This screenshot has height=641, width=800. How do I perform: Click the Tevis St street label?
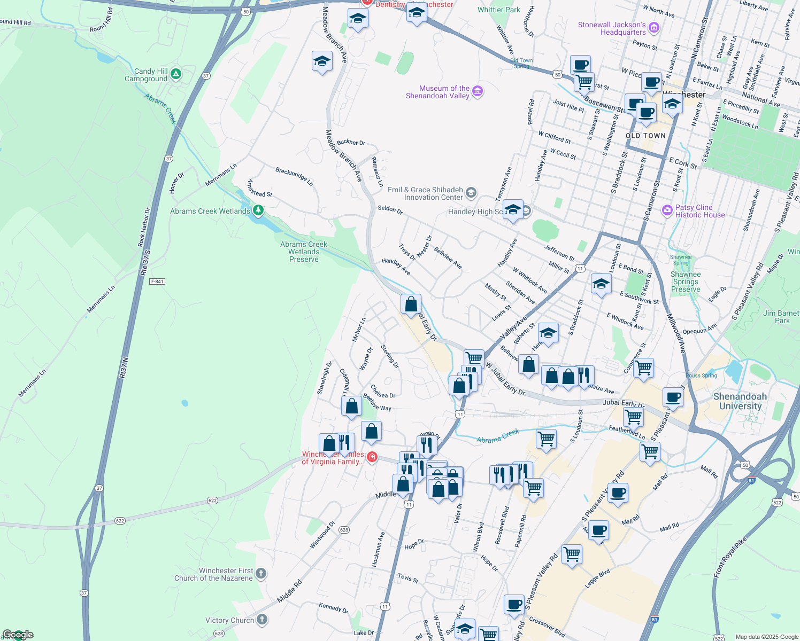[x=408, y=578]
